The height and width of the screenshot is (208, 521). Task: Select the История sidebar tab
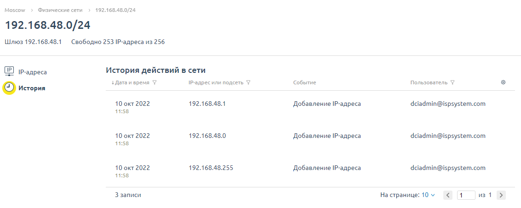tap(24, 88)
